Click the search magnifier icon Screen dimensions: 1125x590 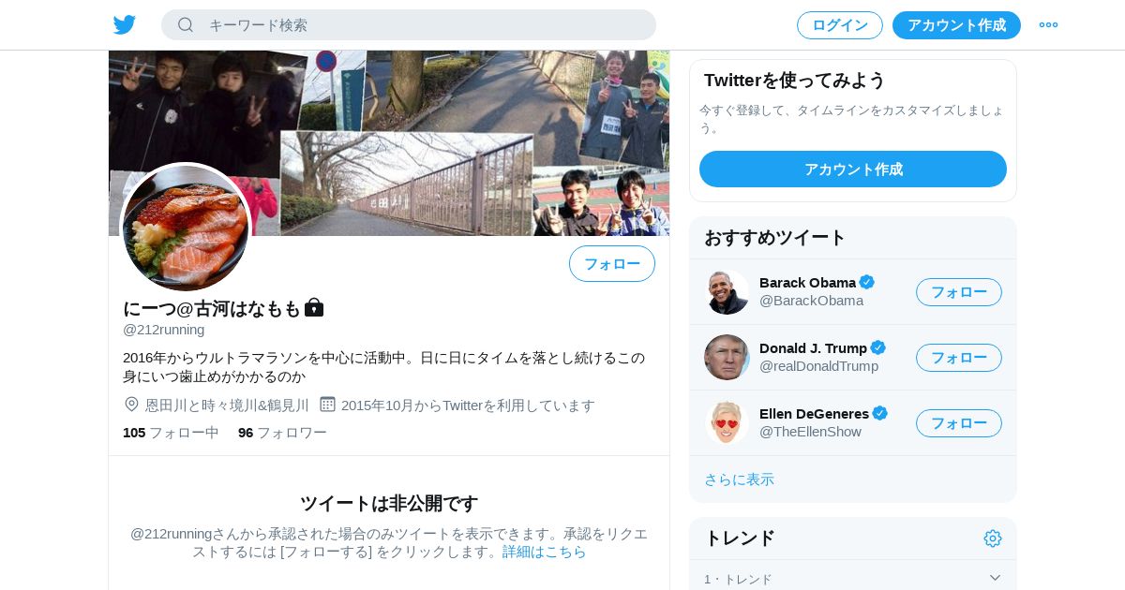tap(186, 25)
